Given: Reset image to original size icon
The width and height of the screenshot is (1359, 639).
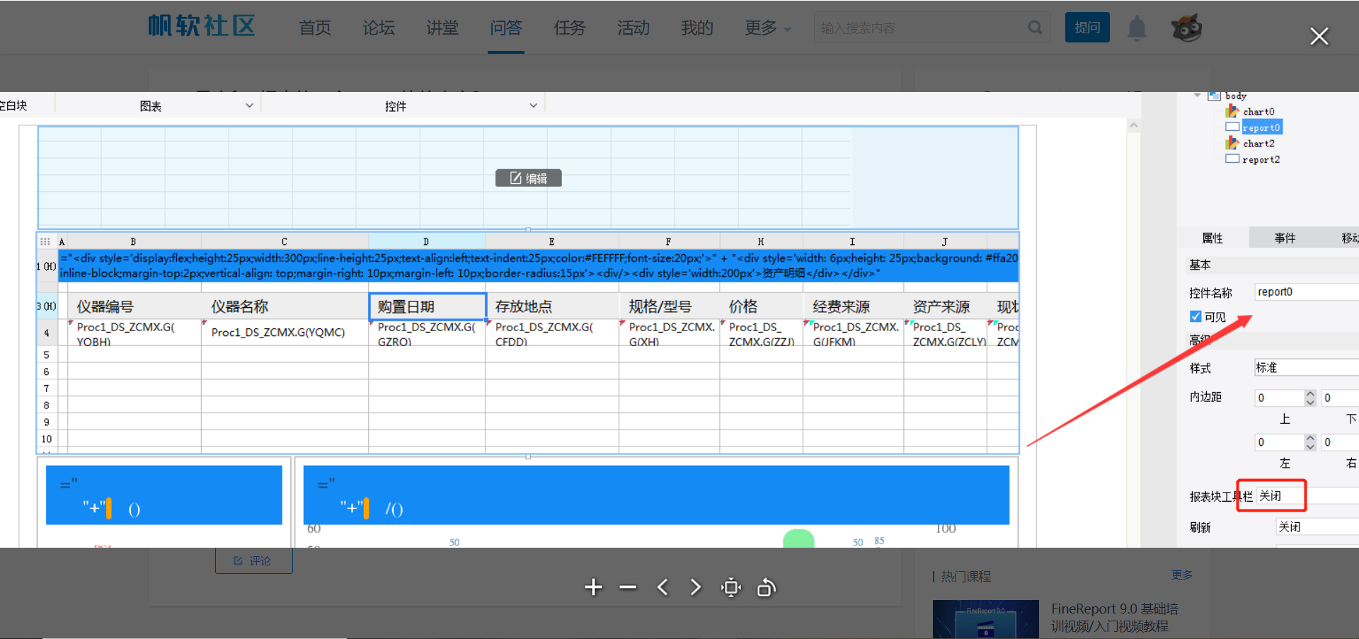Looking at the screenshot, I should coord(731,587).
